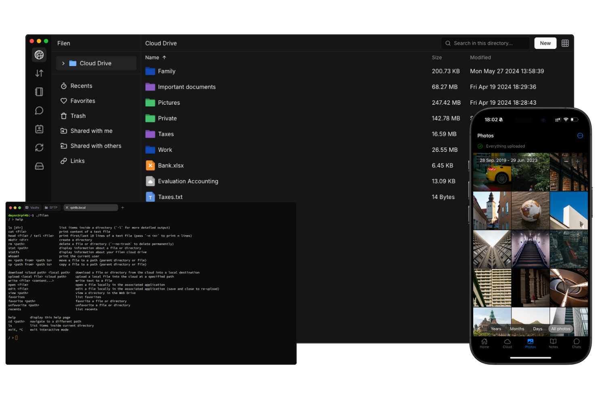Switch to the SFTP terminal tab

click(52, 207)
